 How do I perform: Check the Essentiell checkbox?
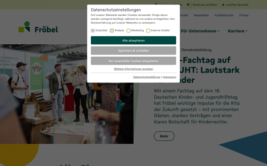(x=93, y=31)
